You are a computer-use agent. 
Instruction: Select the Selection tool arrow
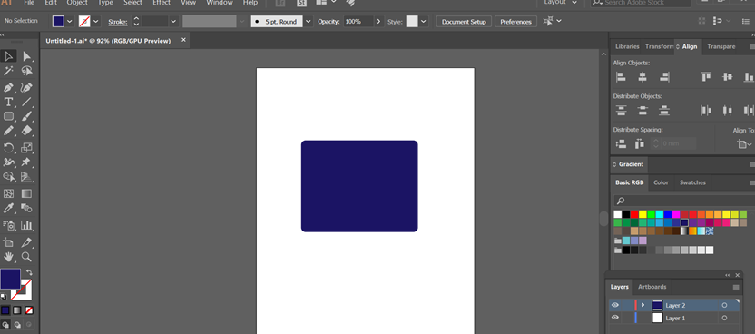(x=9, y=57)
